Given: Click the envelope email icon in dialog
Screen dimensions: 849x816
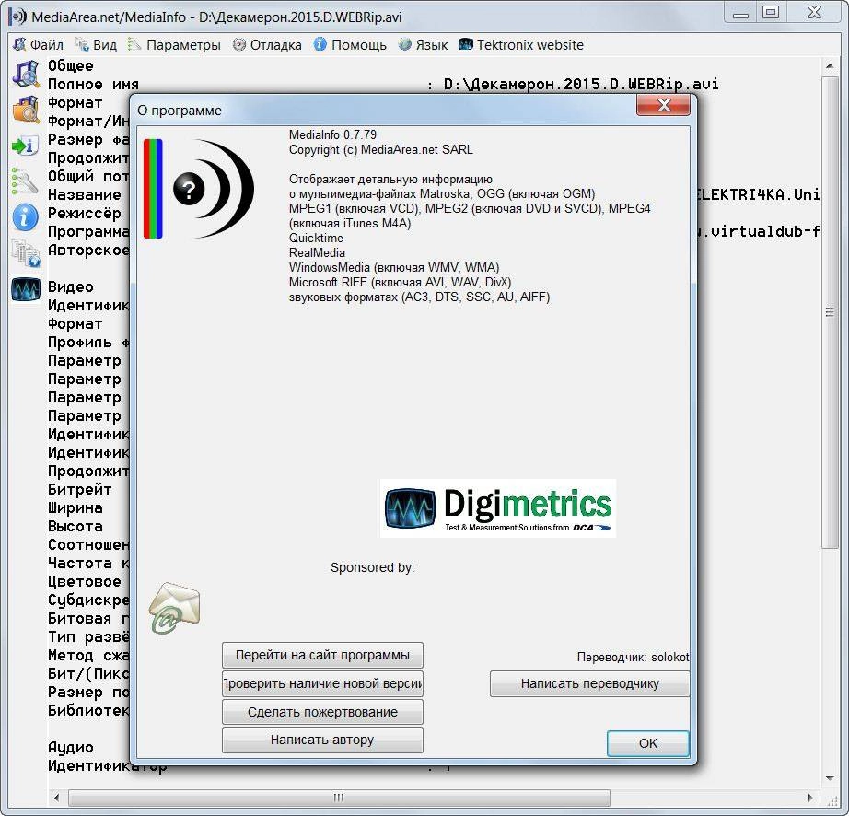Looking at the screenshot, I should coord(174,608).
